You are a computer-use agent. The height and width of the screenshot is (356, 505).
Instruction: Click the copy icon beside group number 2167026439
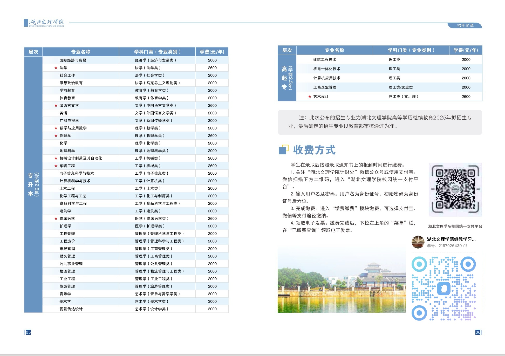[x=465, y=246]
